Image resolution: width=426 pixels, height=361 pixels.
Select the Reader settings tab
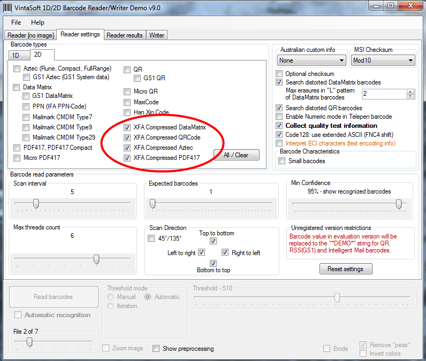click(x=80, y=34)
